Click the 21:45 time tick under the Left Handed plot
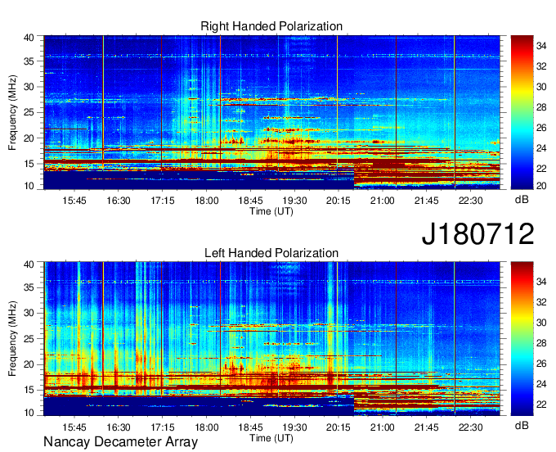This screenshot has height=452, width=556. (x=426, y=427)
